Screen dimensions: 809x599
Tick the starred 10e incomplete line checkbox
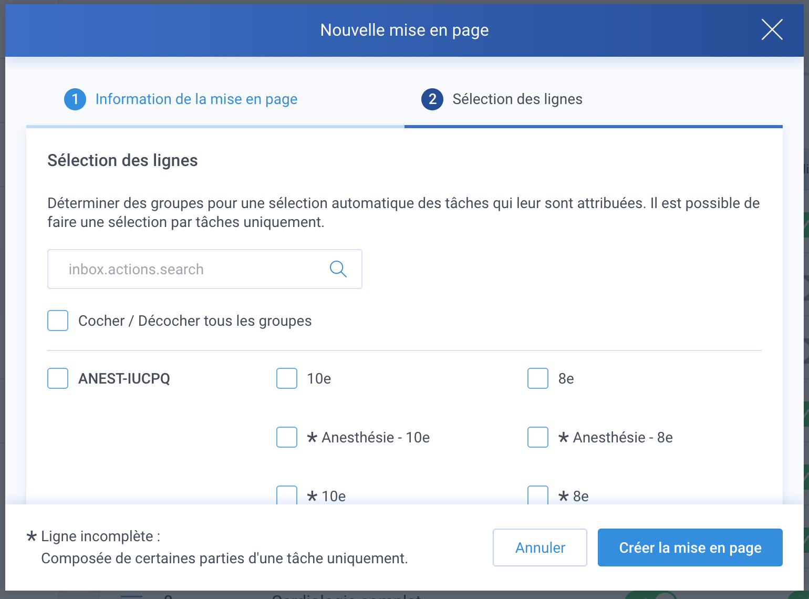(287, 495)
